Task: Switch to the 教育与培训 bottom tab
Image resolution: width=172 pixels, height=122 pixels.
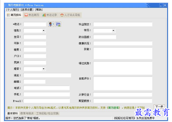Action: coord(27,113)
